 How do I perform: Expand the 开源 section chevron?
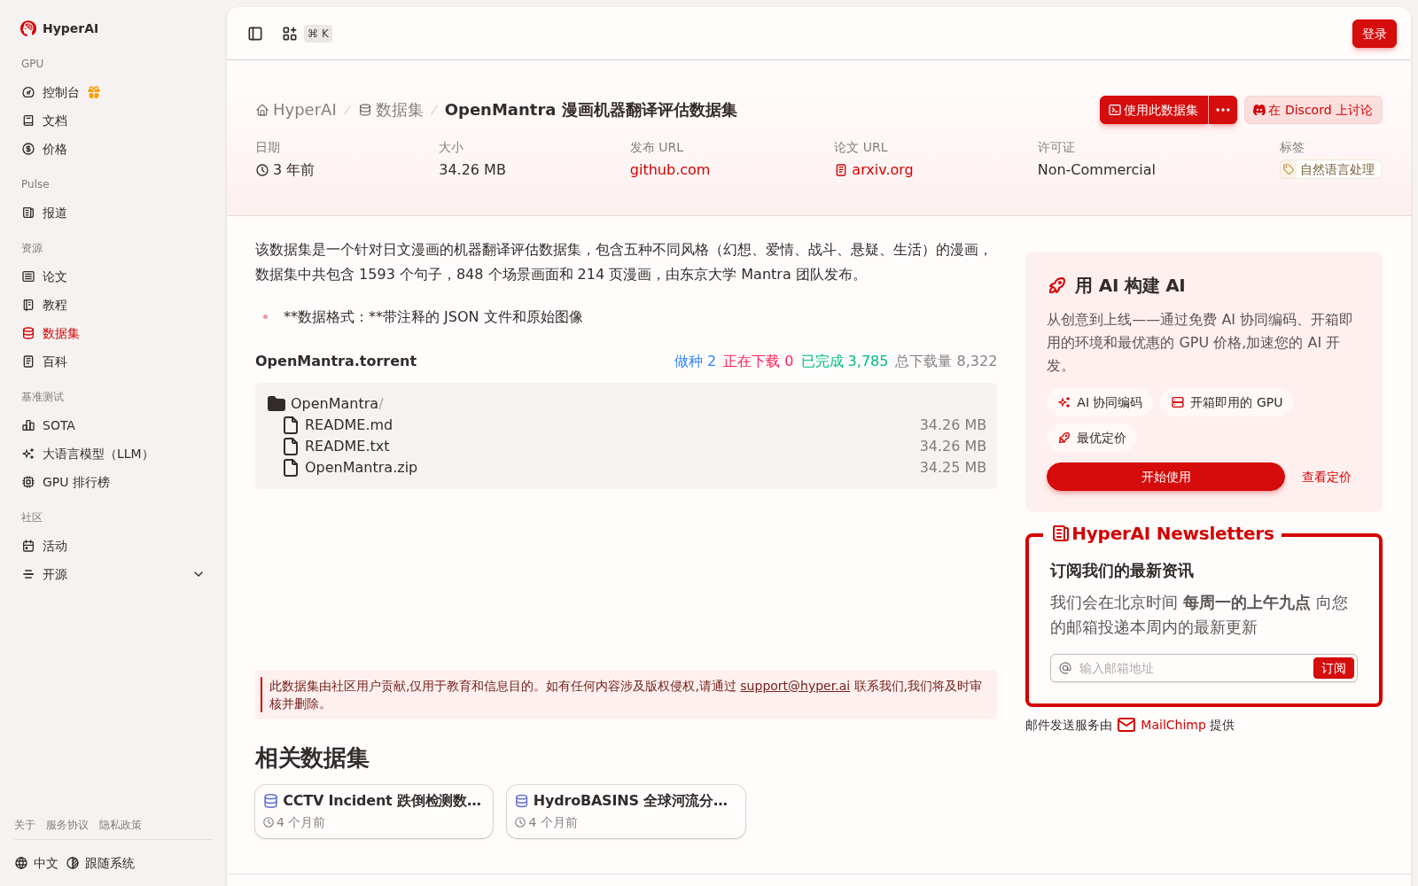(x=199, y=574)
